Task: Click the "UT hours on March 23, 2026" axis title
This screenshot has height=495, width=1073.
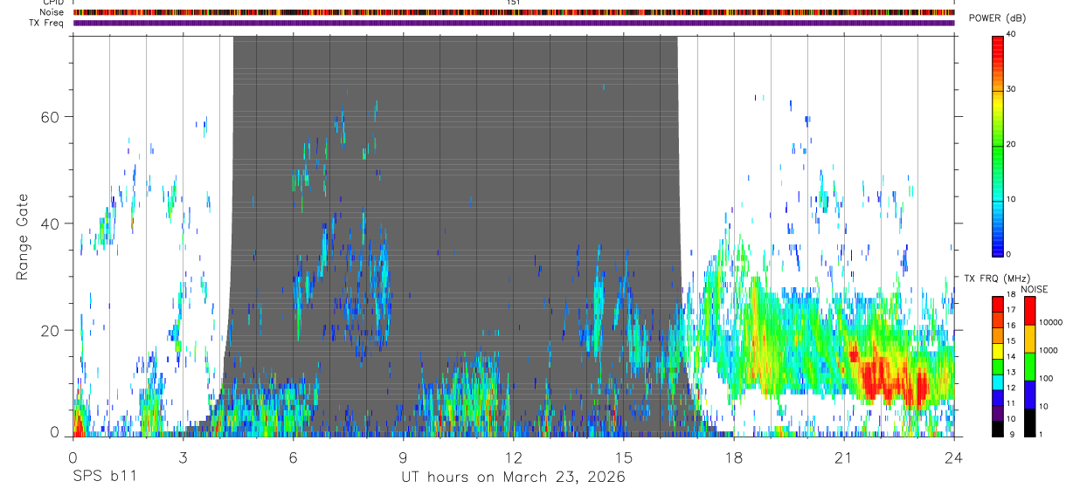Action: click(x=513, y=477)
